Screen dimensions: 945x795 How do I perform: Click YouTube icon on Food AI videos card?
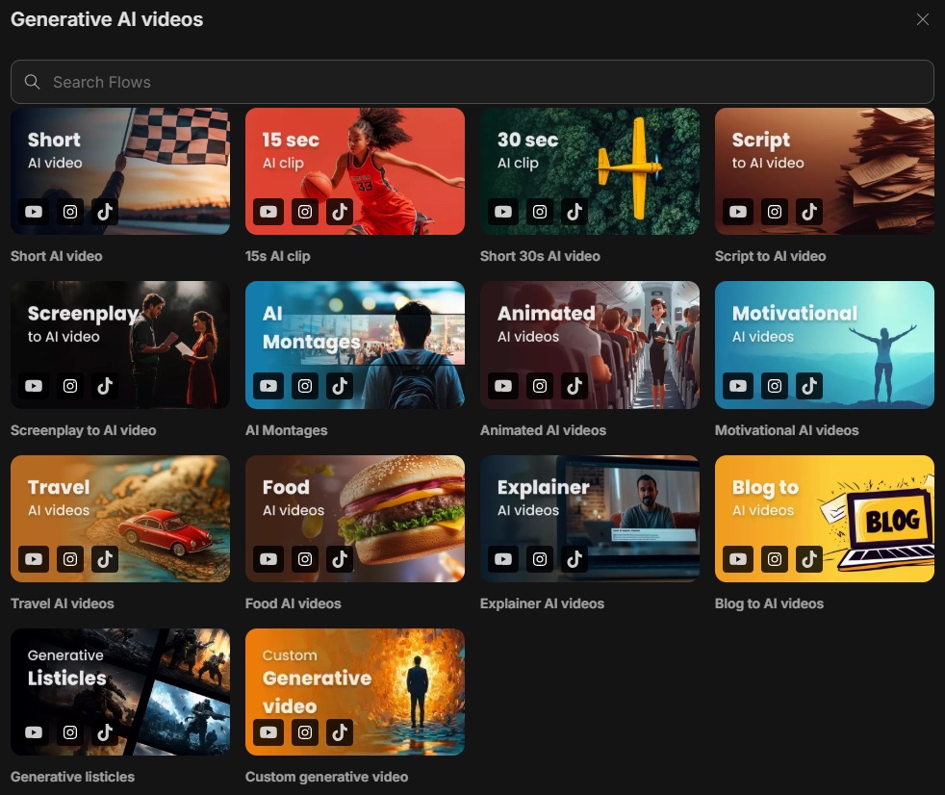coord(268,559)
